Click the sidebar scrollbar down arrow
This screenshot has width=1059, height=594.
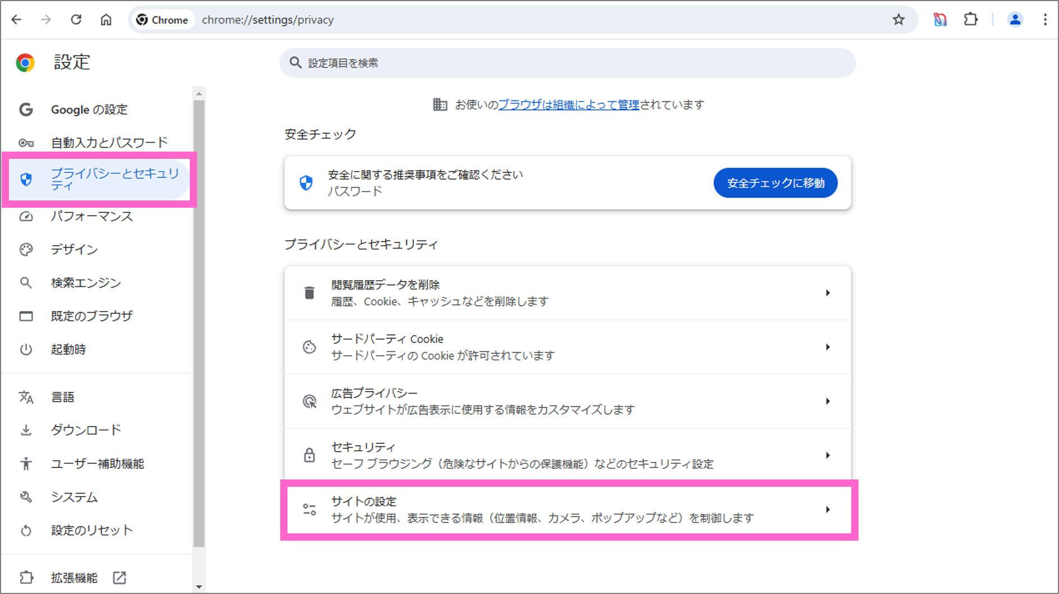(199, 587)
